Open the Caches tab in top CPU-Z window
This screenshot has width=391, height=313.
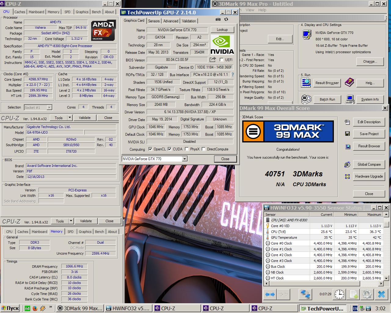point(20,12)
